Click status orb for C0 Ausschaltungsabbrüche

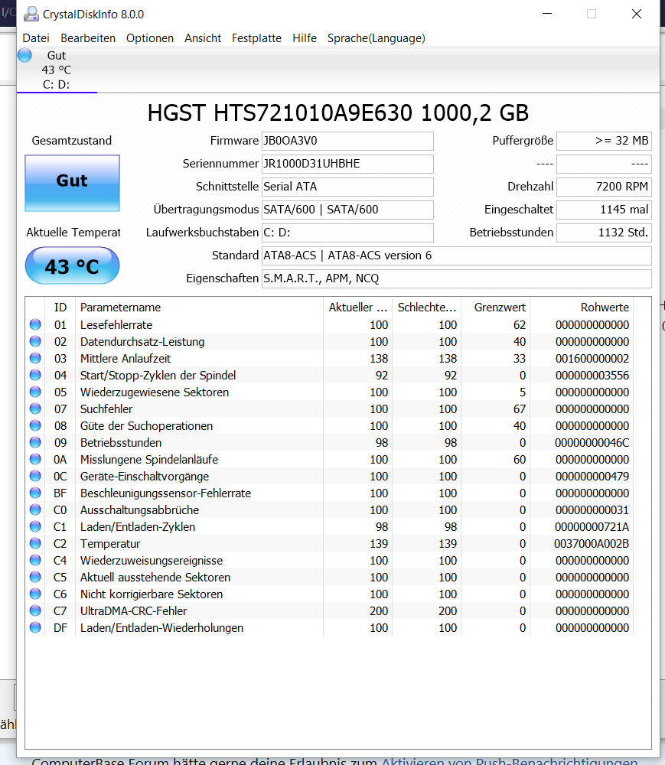[35, 509]
